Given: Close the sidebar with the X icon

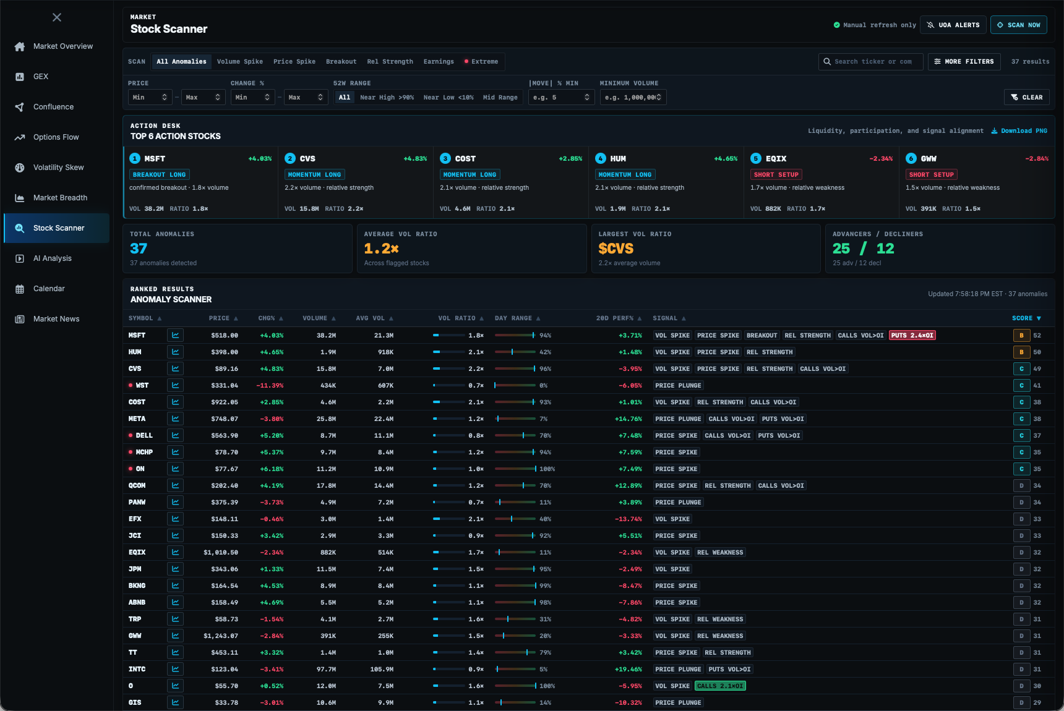Looking at the screenshot, I should (57, 17).
